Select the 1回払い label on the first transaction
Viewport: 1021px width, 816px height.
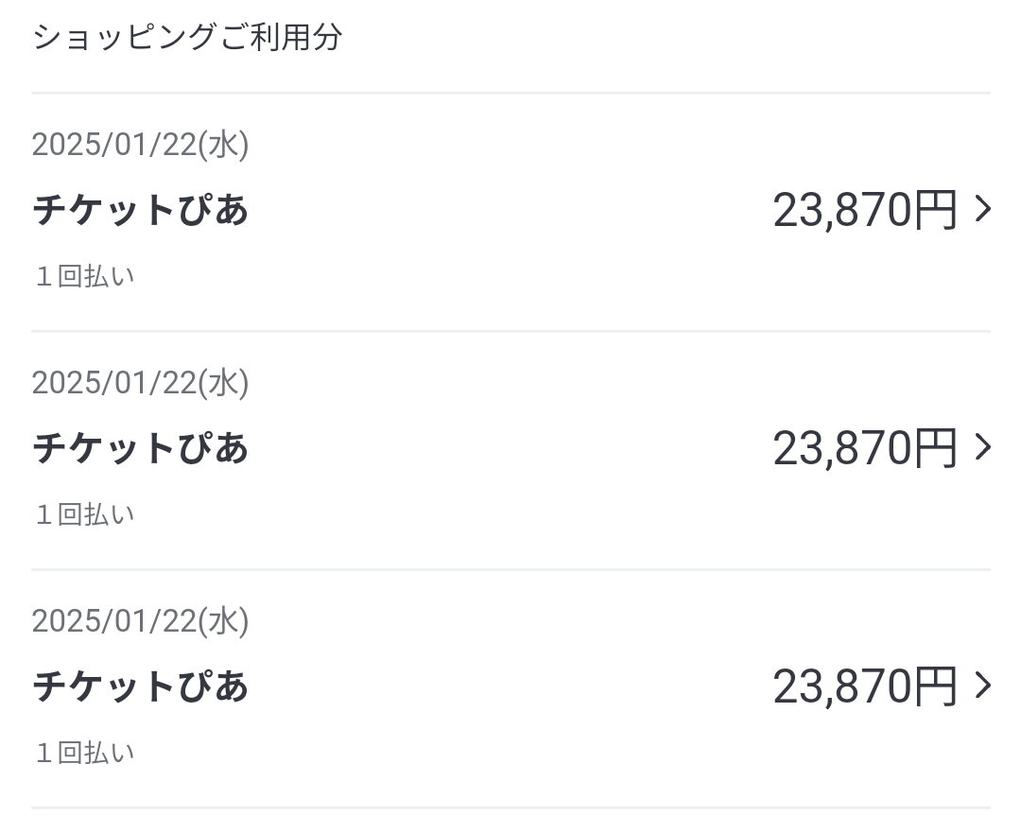[x=85, y=277]
